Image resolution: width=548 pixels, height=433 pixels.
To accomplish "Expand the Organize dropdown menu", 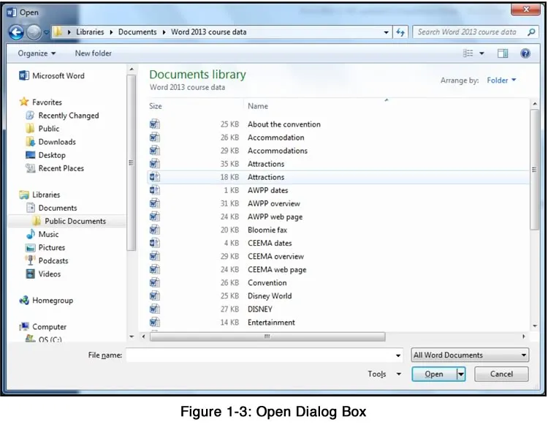I will [x=37, y=53].
